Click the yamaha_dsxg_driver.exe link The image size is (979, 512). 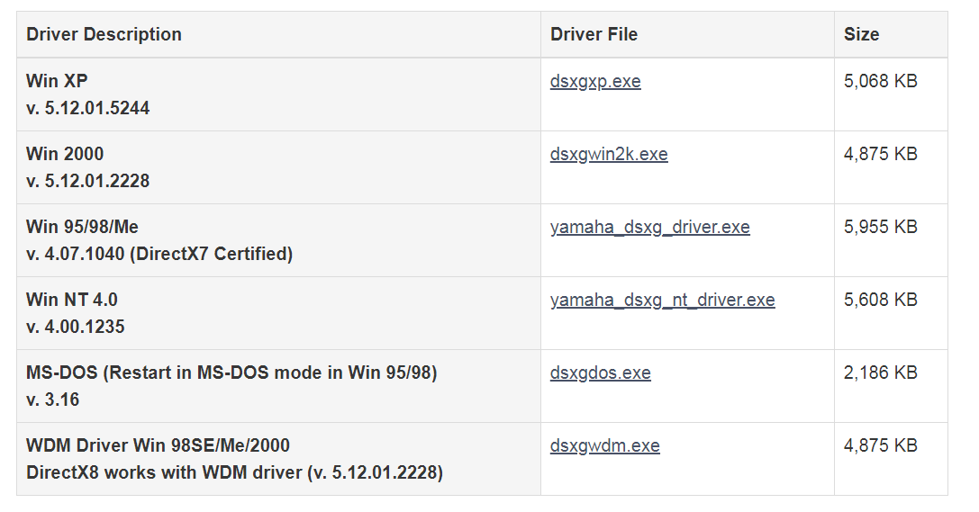tap(649, 228)
